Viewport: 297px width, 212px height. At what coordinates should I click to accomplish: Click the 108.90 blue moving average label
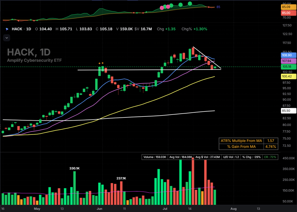288,55
